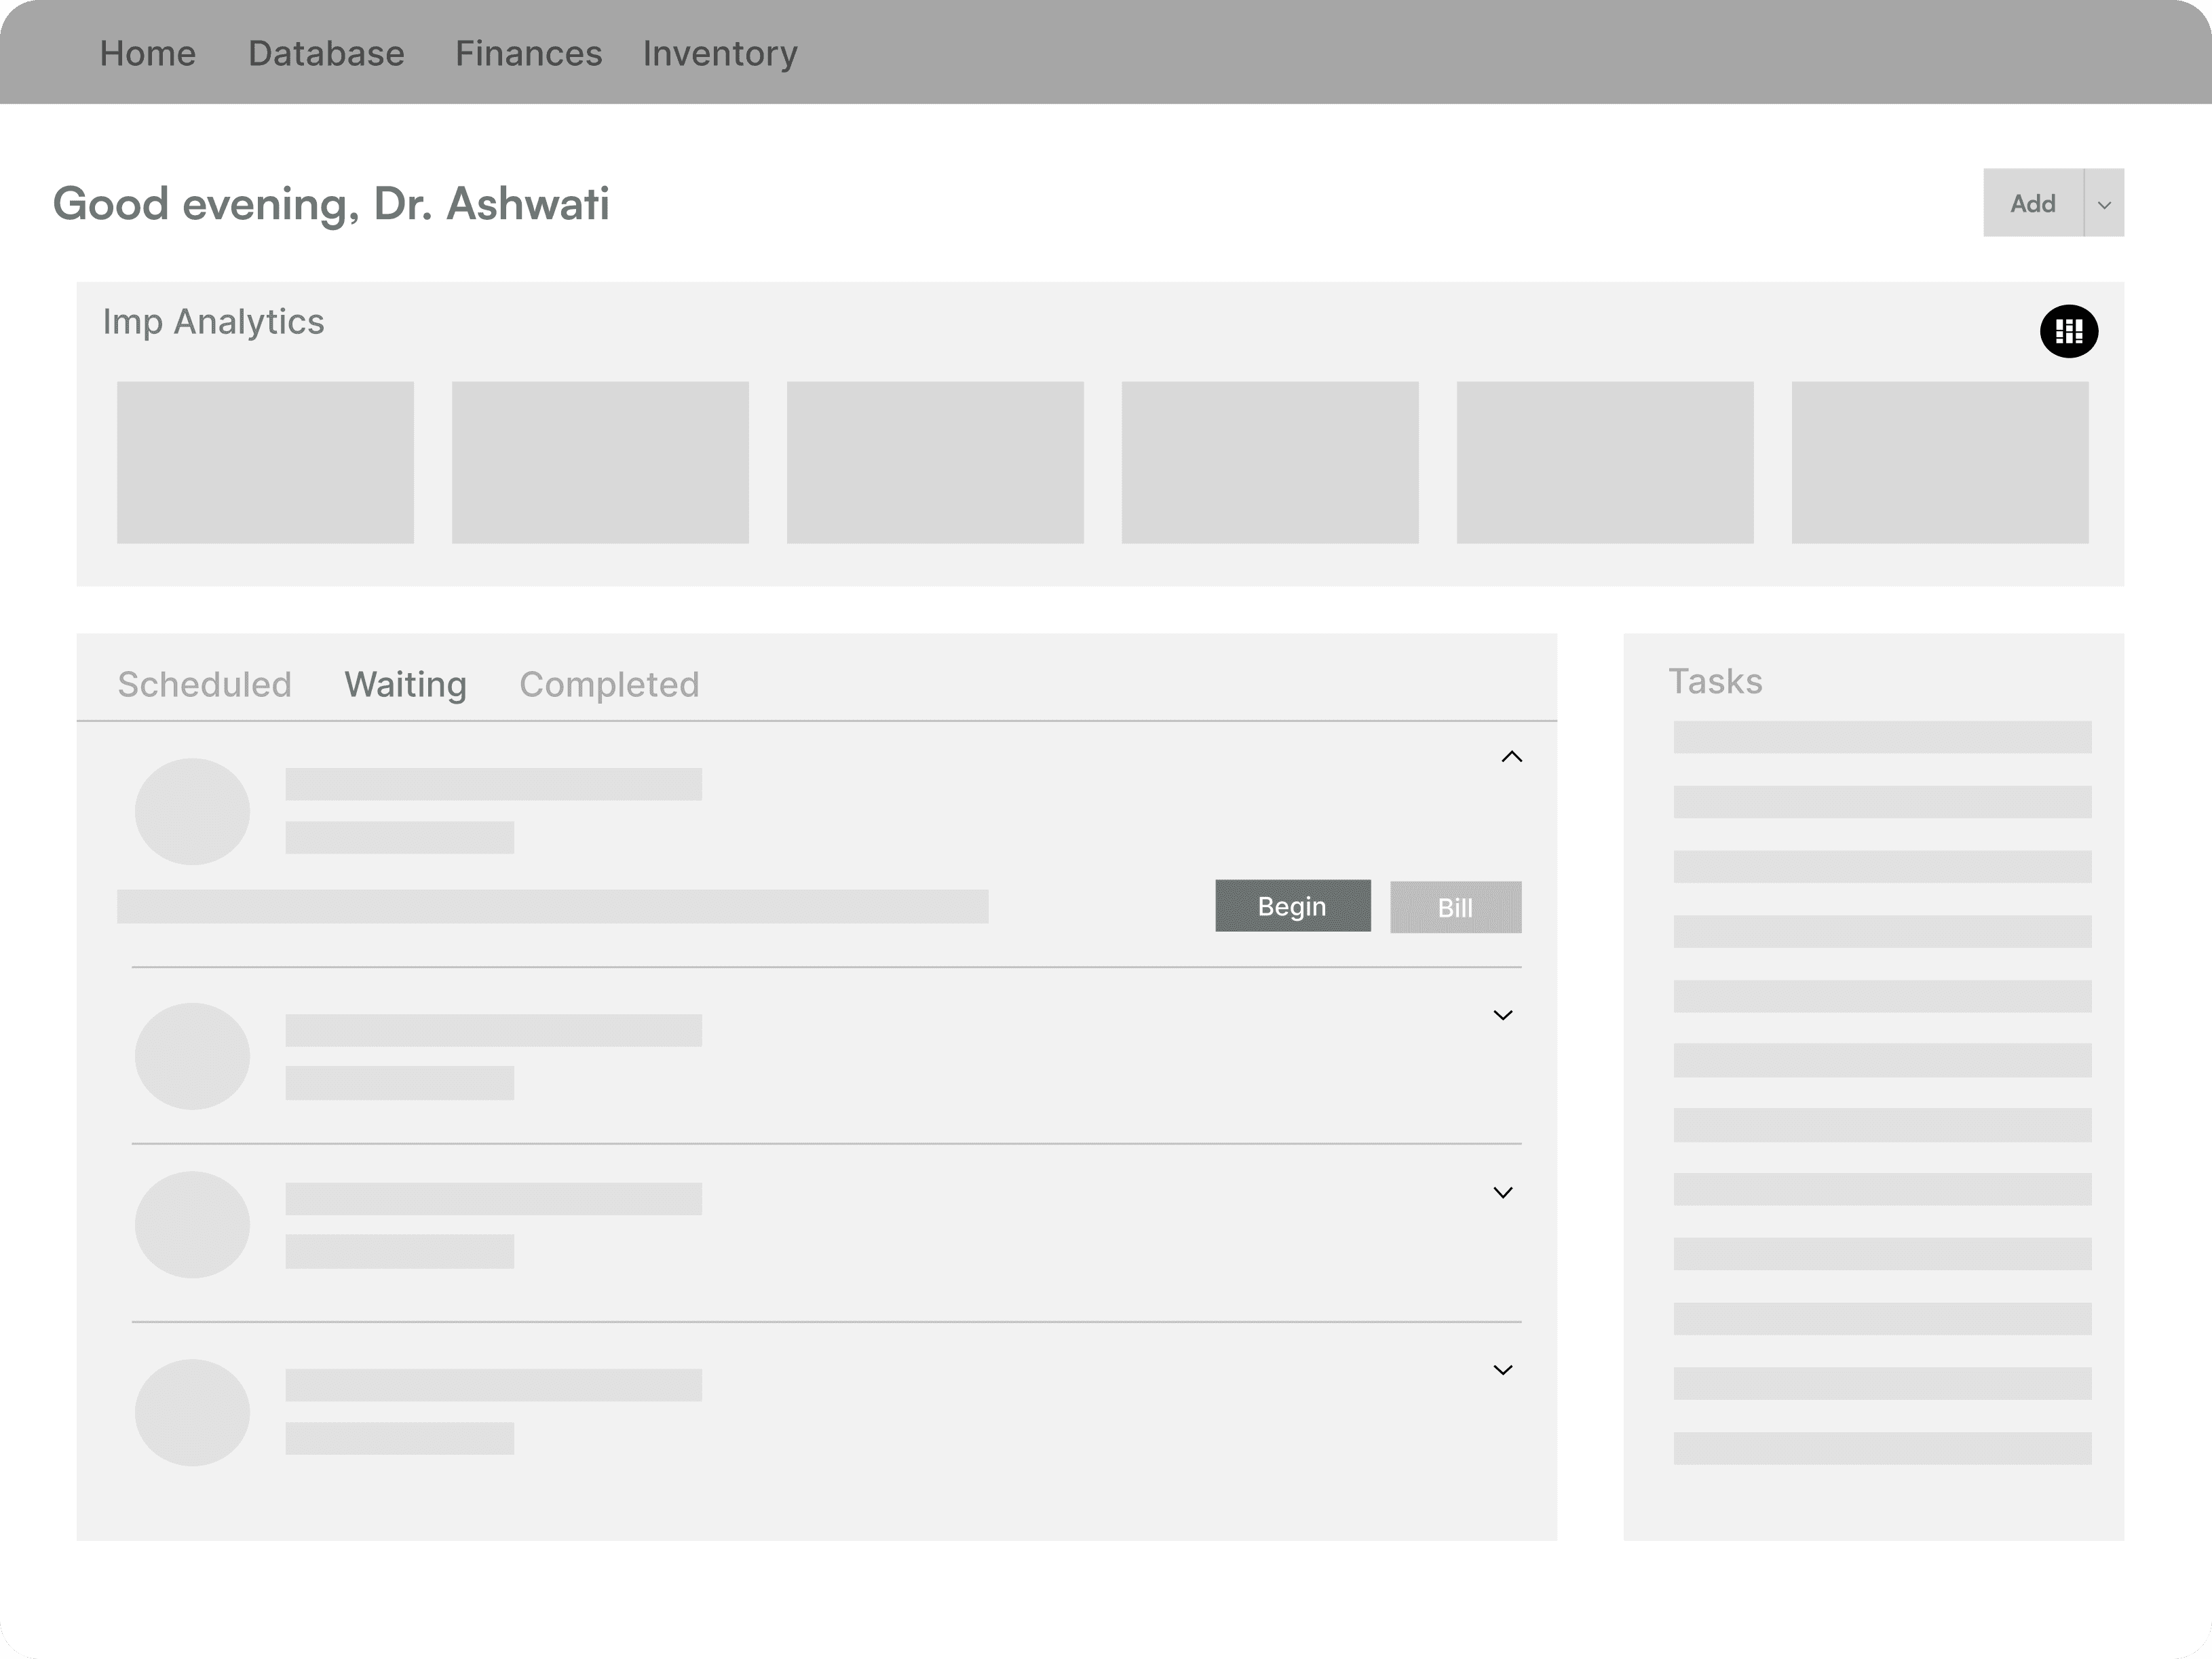Click the first patient's avatar circle

point(192,812)
